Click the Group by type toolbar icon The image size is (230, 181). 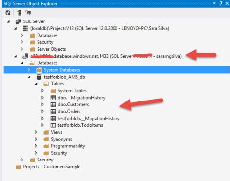click(x=28, y=13)
